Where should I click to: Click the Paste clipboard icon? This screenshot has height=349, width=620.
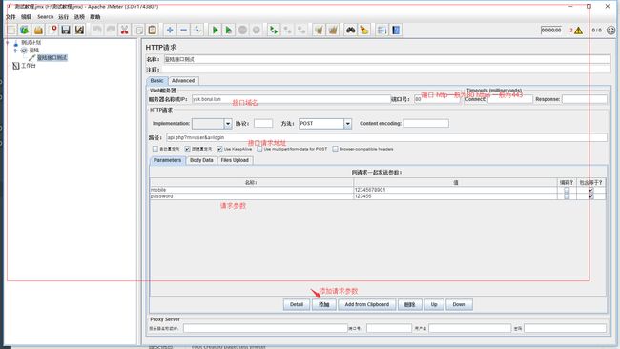click(153, 31)
